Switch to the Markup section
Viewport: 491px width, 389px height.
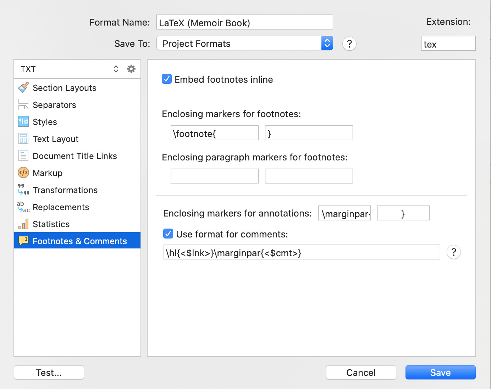click(47, 173)
